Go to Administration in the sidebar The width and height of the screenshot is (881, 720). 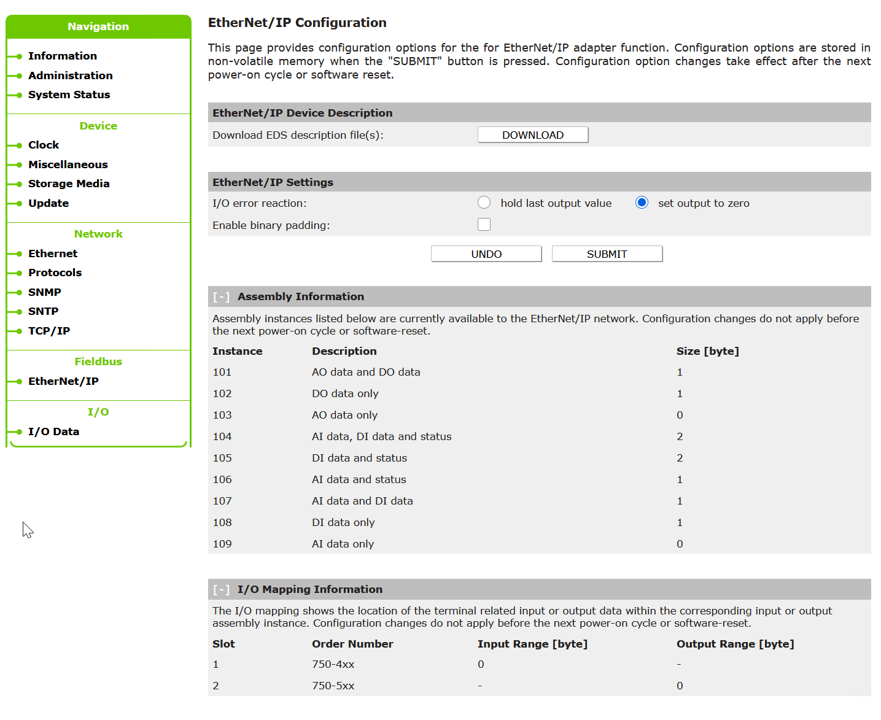tap(70, 75)
